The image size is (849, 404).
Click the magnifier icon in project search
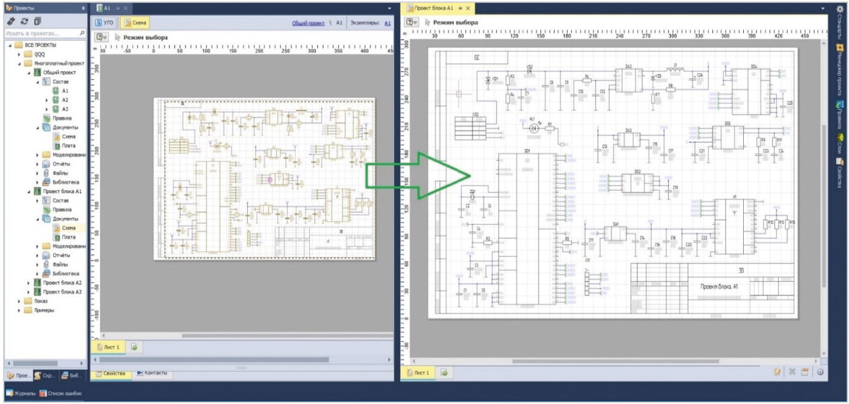pyautogui.click(x=82, y=34)
